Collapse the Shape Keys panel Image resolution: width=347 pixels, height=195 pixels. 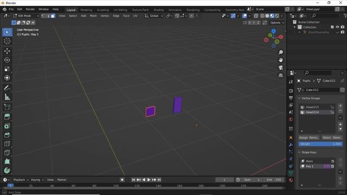click(x=299, y=152)
